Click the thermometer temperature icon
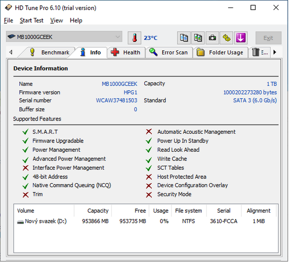Viewport: 289px width, 263px height. 135,38
